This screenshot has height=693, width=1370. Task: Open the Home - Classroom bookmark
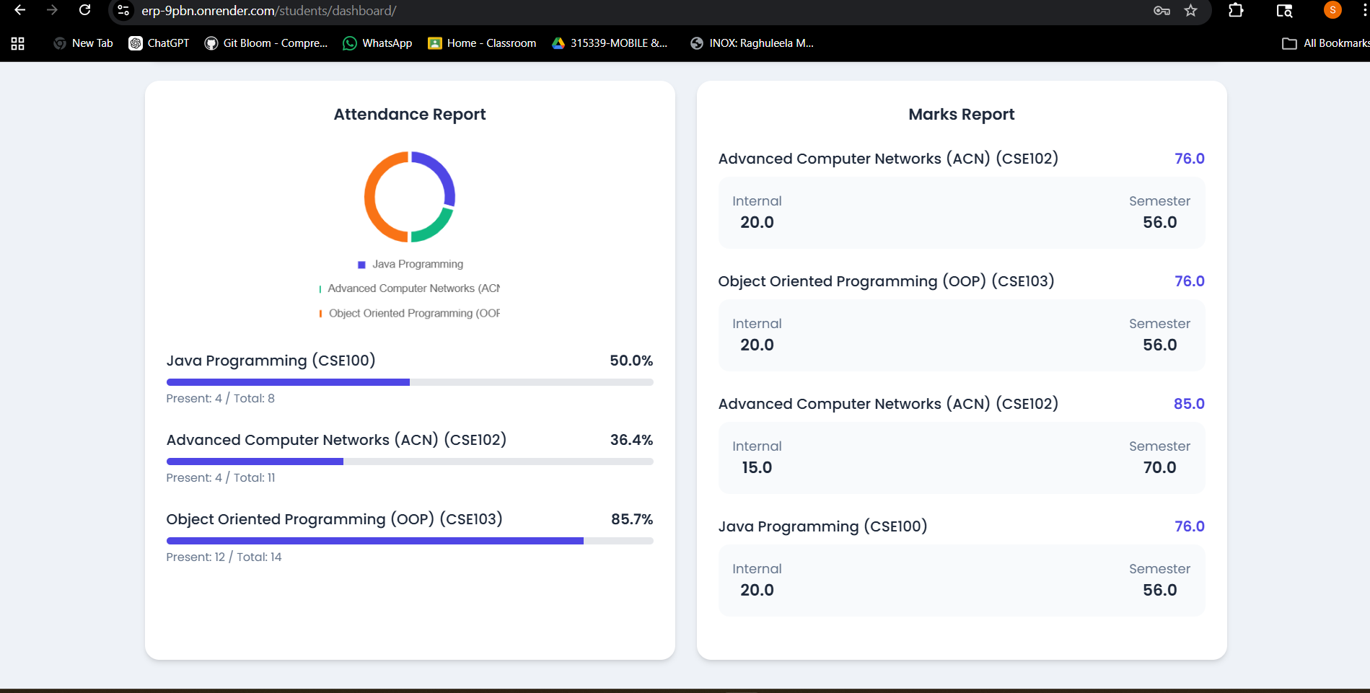482,43
